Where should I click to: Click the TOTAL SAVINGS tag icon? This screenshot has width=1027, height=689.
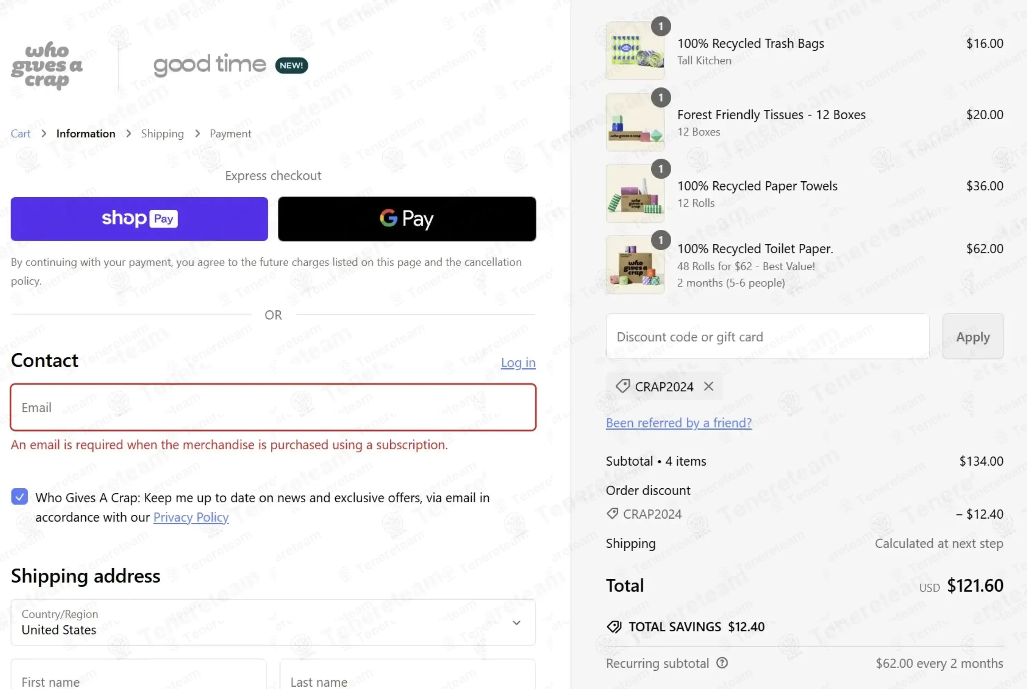tap(614, 627)
